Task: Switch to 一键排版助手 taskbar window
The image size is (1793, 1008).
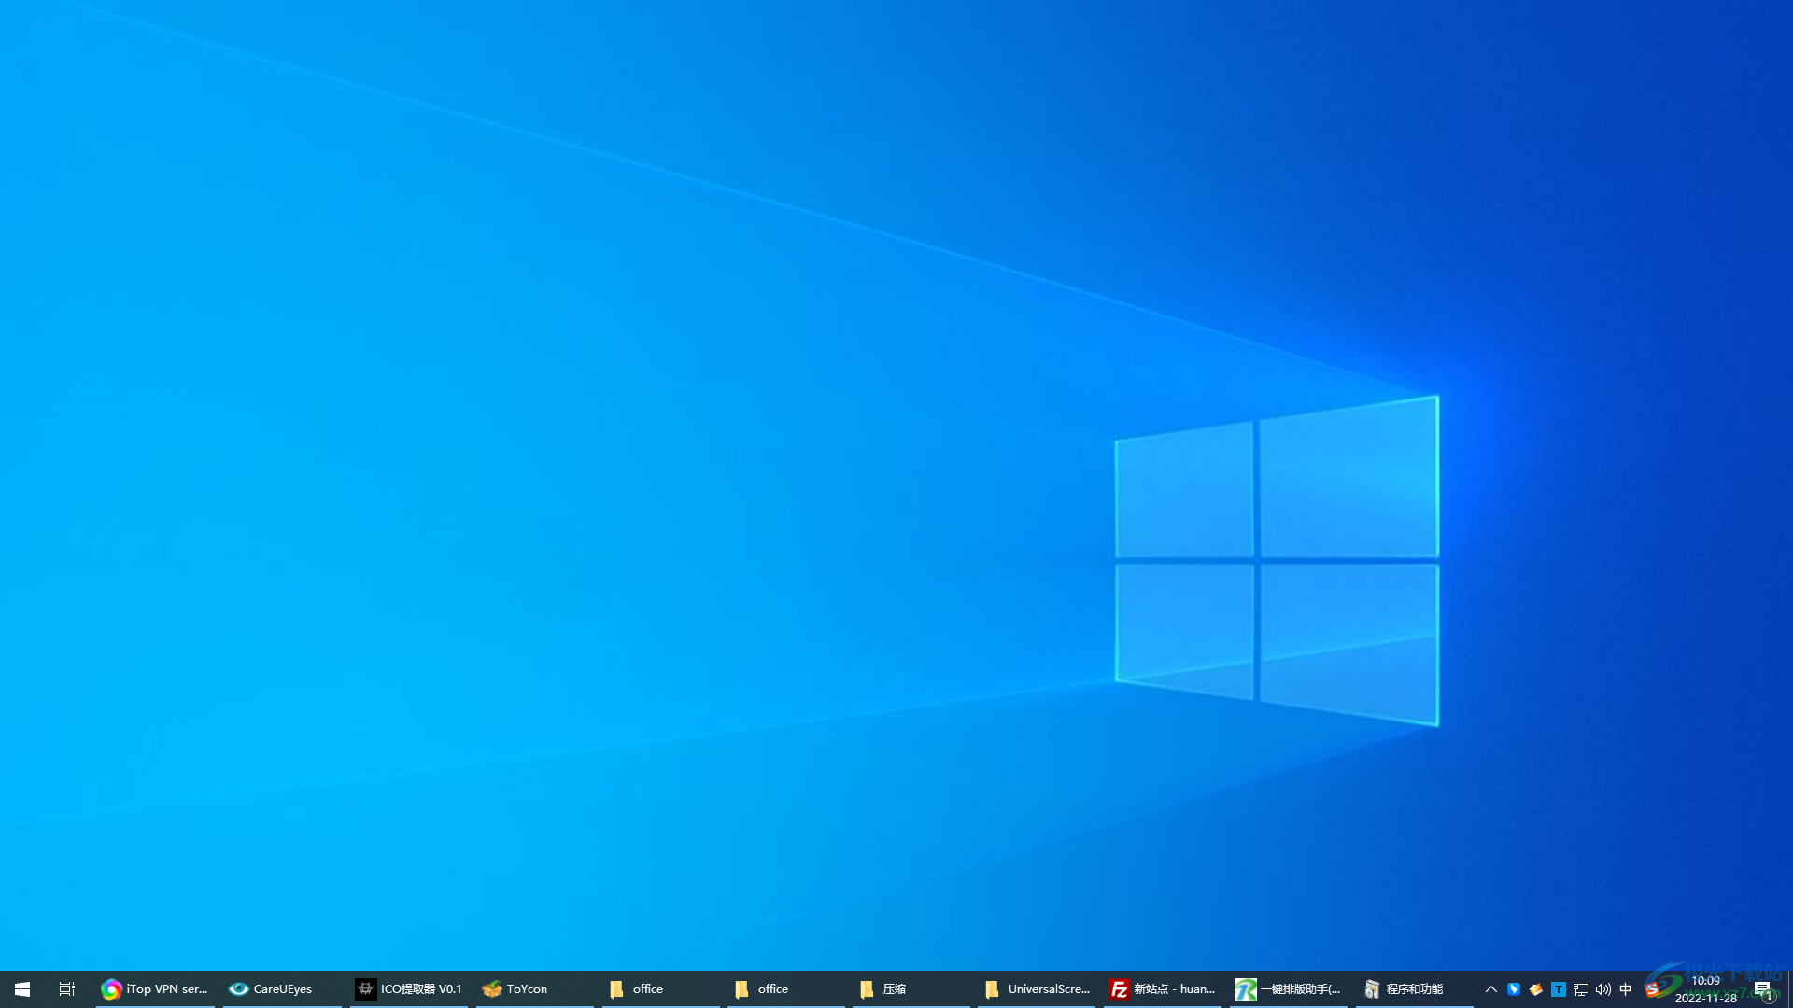Action: point(1289,988)
